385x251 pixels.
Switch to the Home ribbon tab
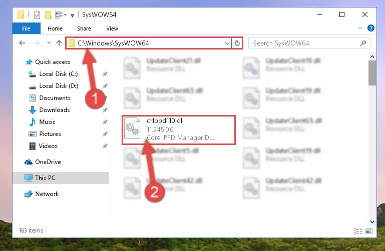coord(55,28)
